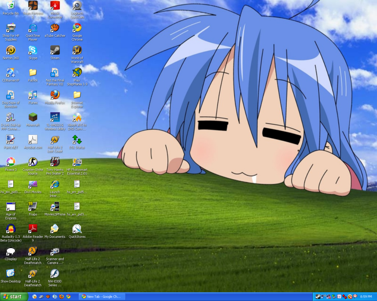
Task: Click Safely Remove Hardware tray icon
Action: click(334, 297)
